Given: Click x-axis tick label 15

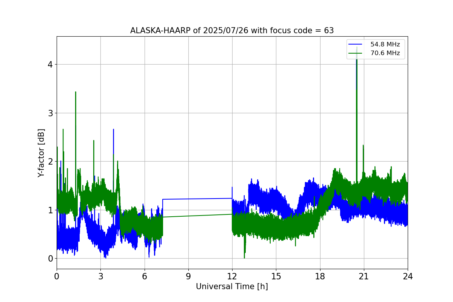Looking at the screenshot, I should [276, 276].
